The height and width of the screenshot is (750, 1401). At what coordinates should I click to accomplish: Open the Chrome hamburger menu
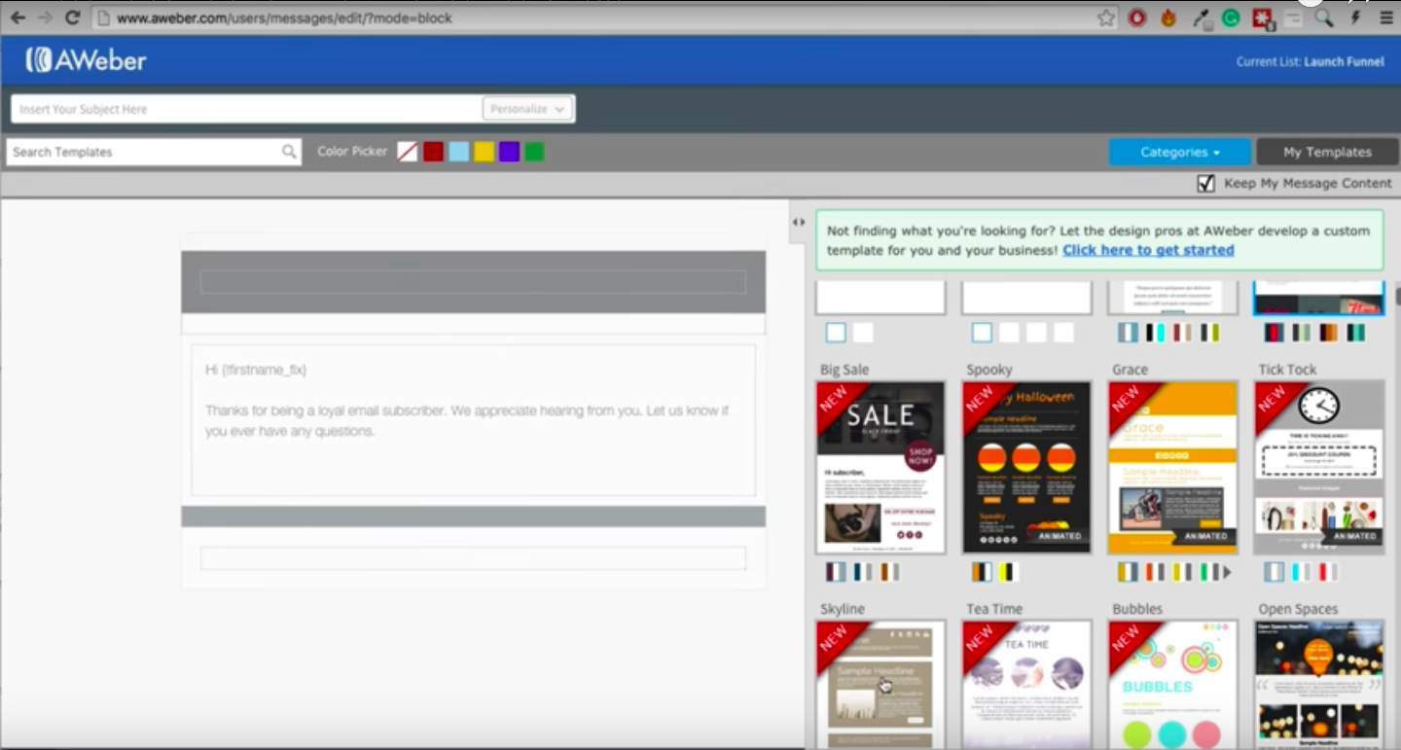click(1386, 18)
